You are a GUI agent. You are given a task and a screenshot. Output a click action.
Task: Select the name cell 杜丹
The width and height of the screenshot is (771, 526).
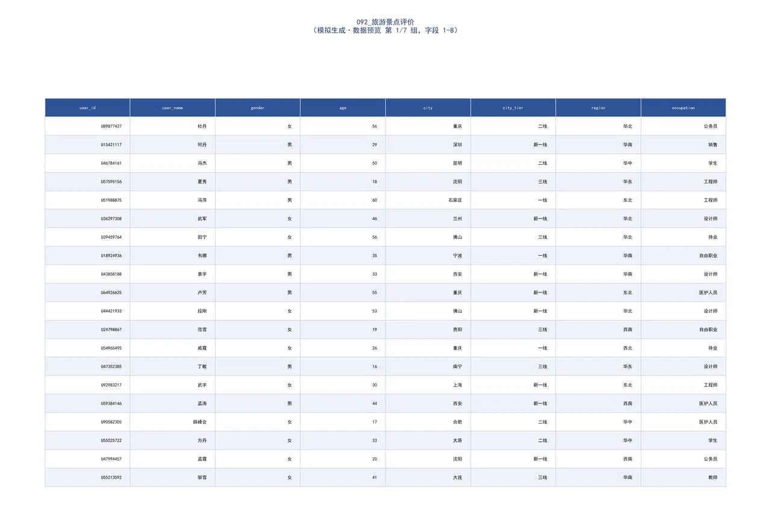172,126
